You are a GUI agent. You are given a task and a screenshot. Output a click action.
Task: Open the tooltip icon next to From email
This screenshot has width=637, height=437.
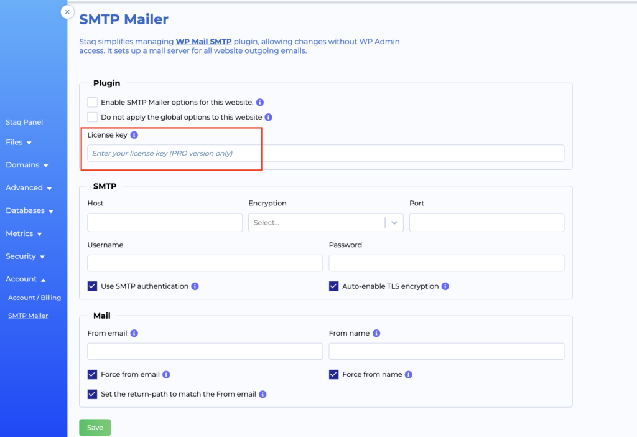[134, 333]
